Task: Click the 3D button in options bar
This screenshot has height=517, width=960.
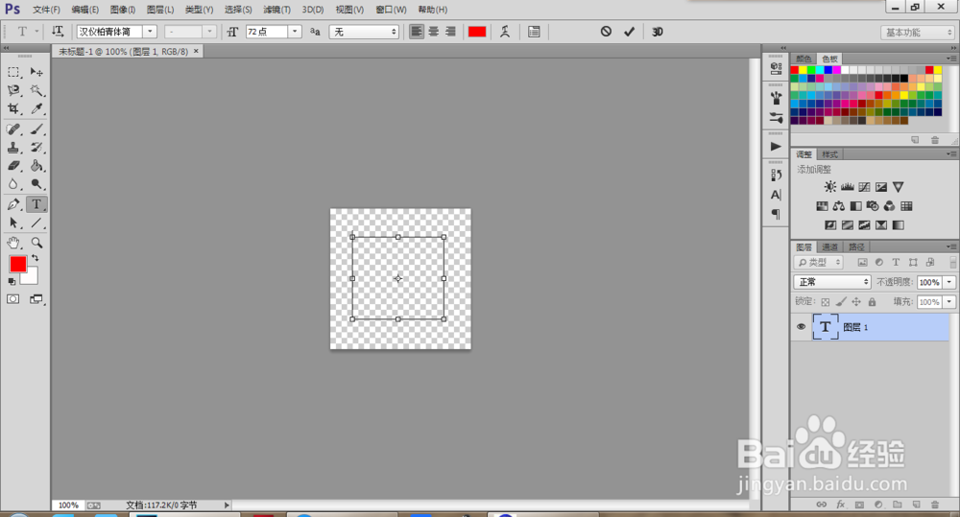Action: (x=658, y=32)
